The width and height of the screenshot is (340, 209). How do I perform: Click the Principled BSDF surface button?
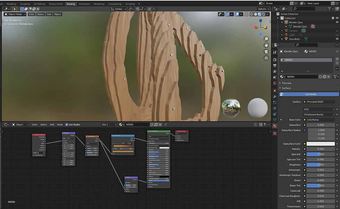coord(319,102)
